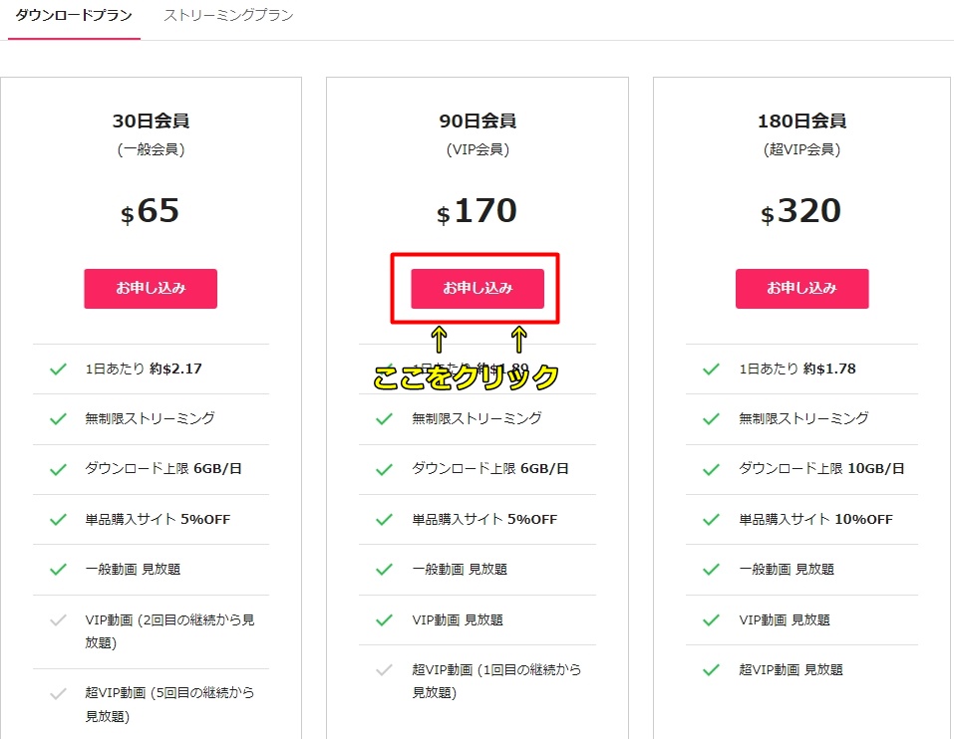Click the 180日会員 plan heading
Screen dimensions: 954x739
point(801,122)
